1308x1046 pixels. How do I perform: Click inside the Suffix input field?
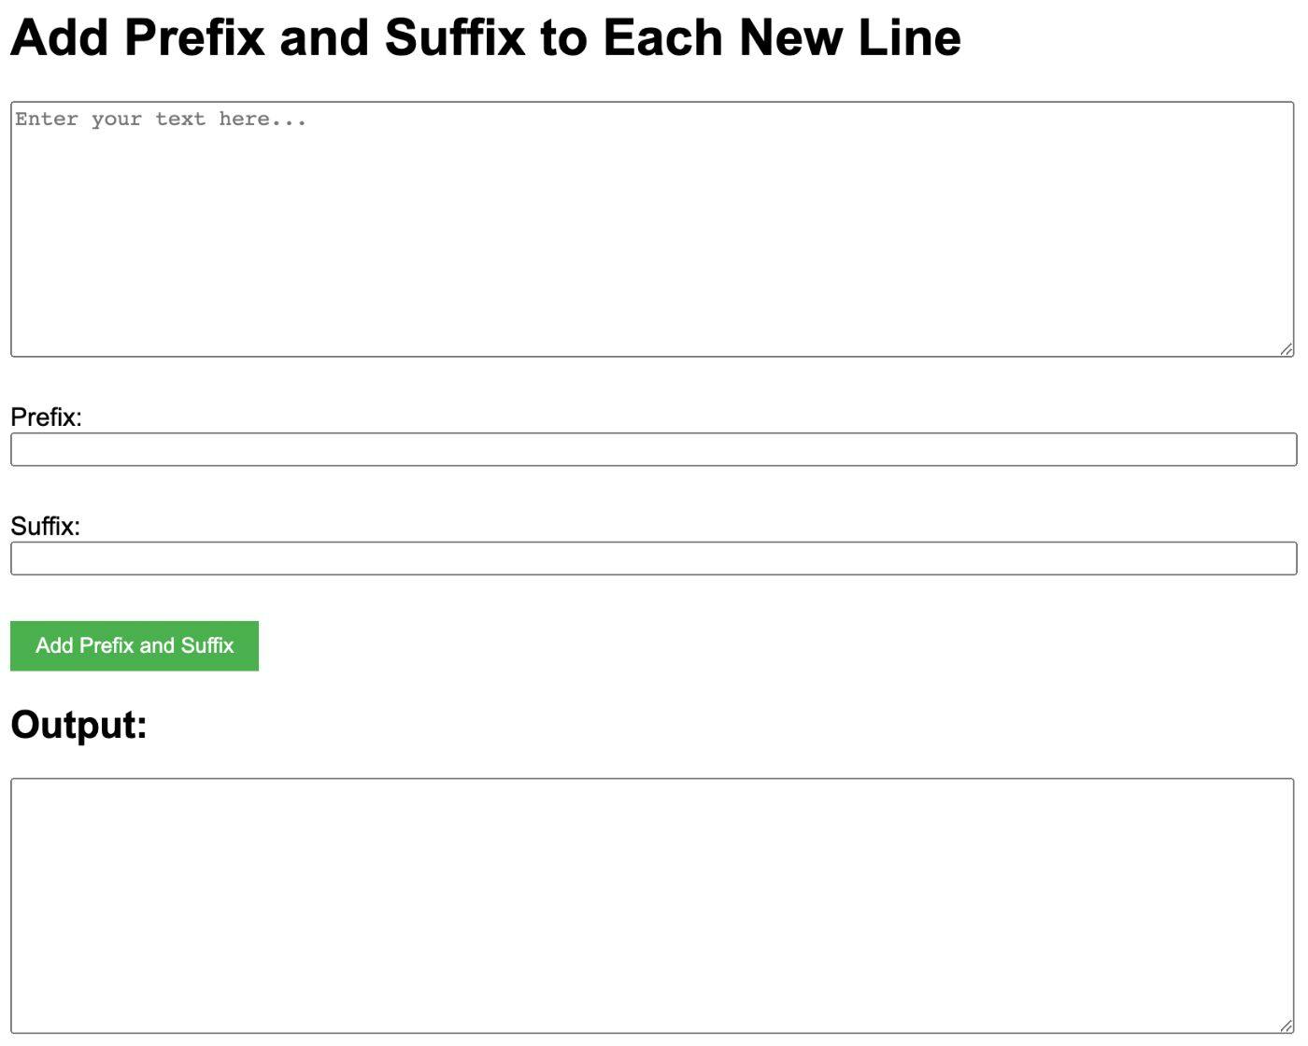click(x=654, y=558)
